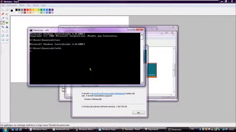Viewport: 236px width, 132px height.
Task: Click command prompt scrollbar up arrow
Action: click(x=142, y=34)
